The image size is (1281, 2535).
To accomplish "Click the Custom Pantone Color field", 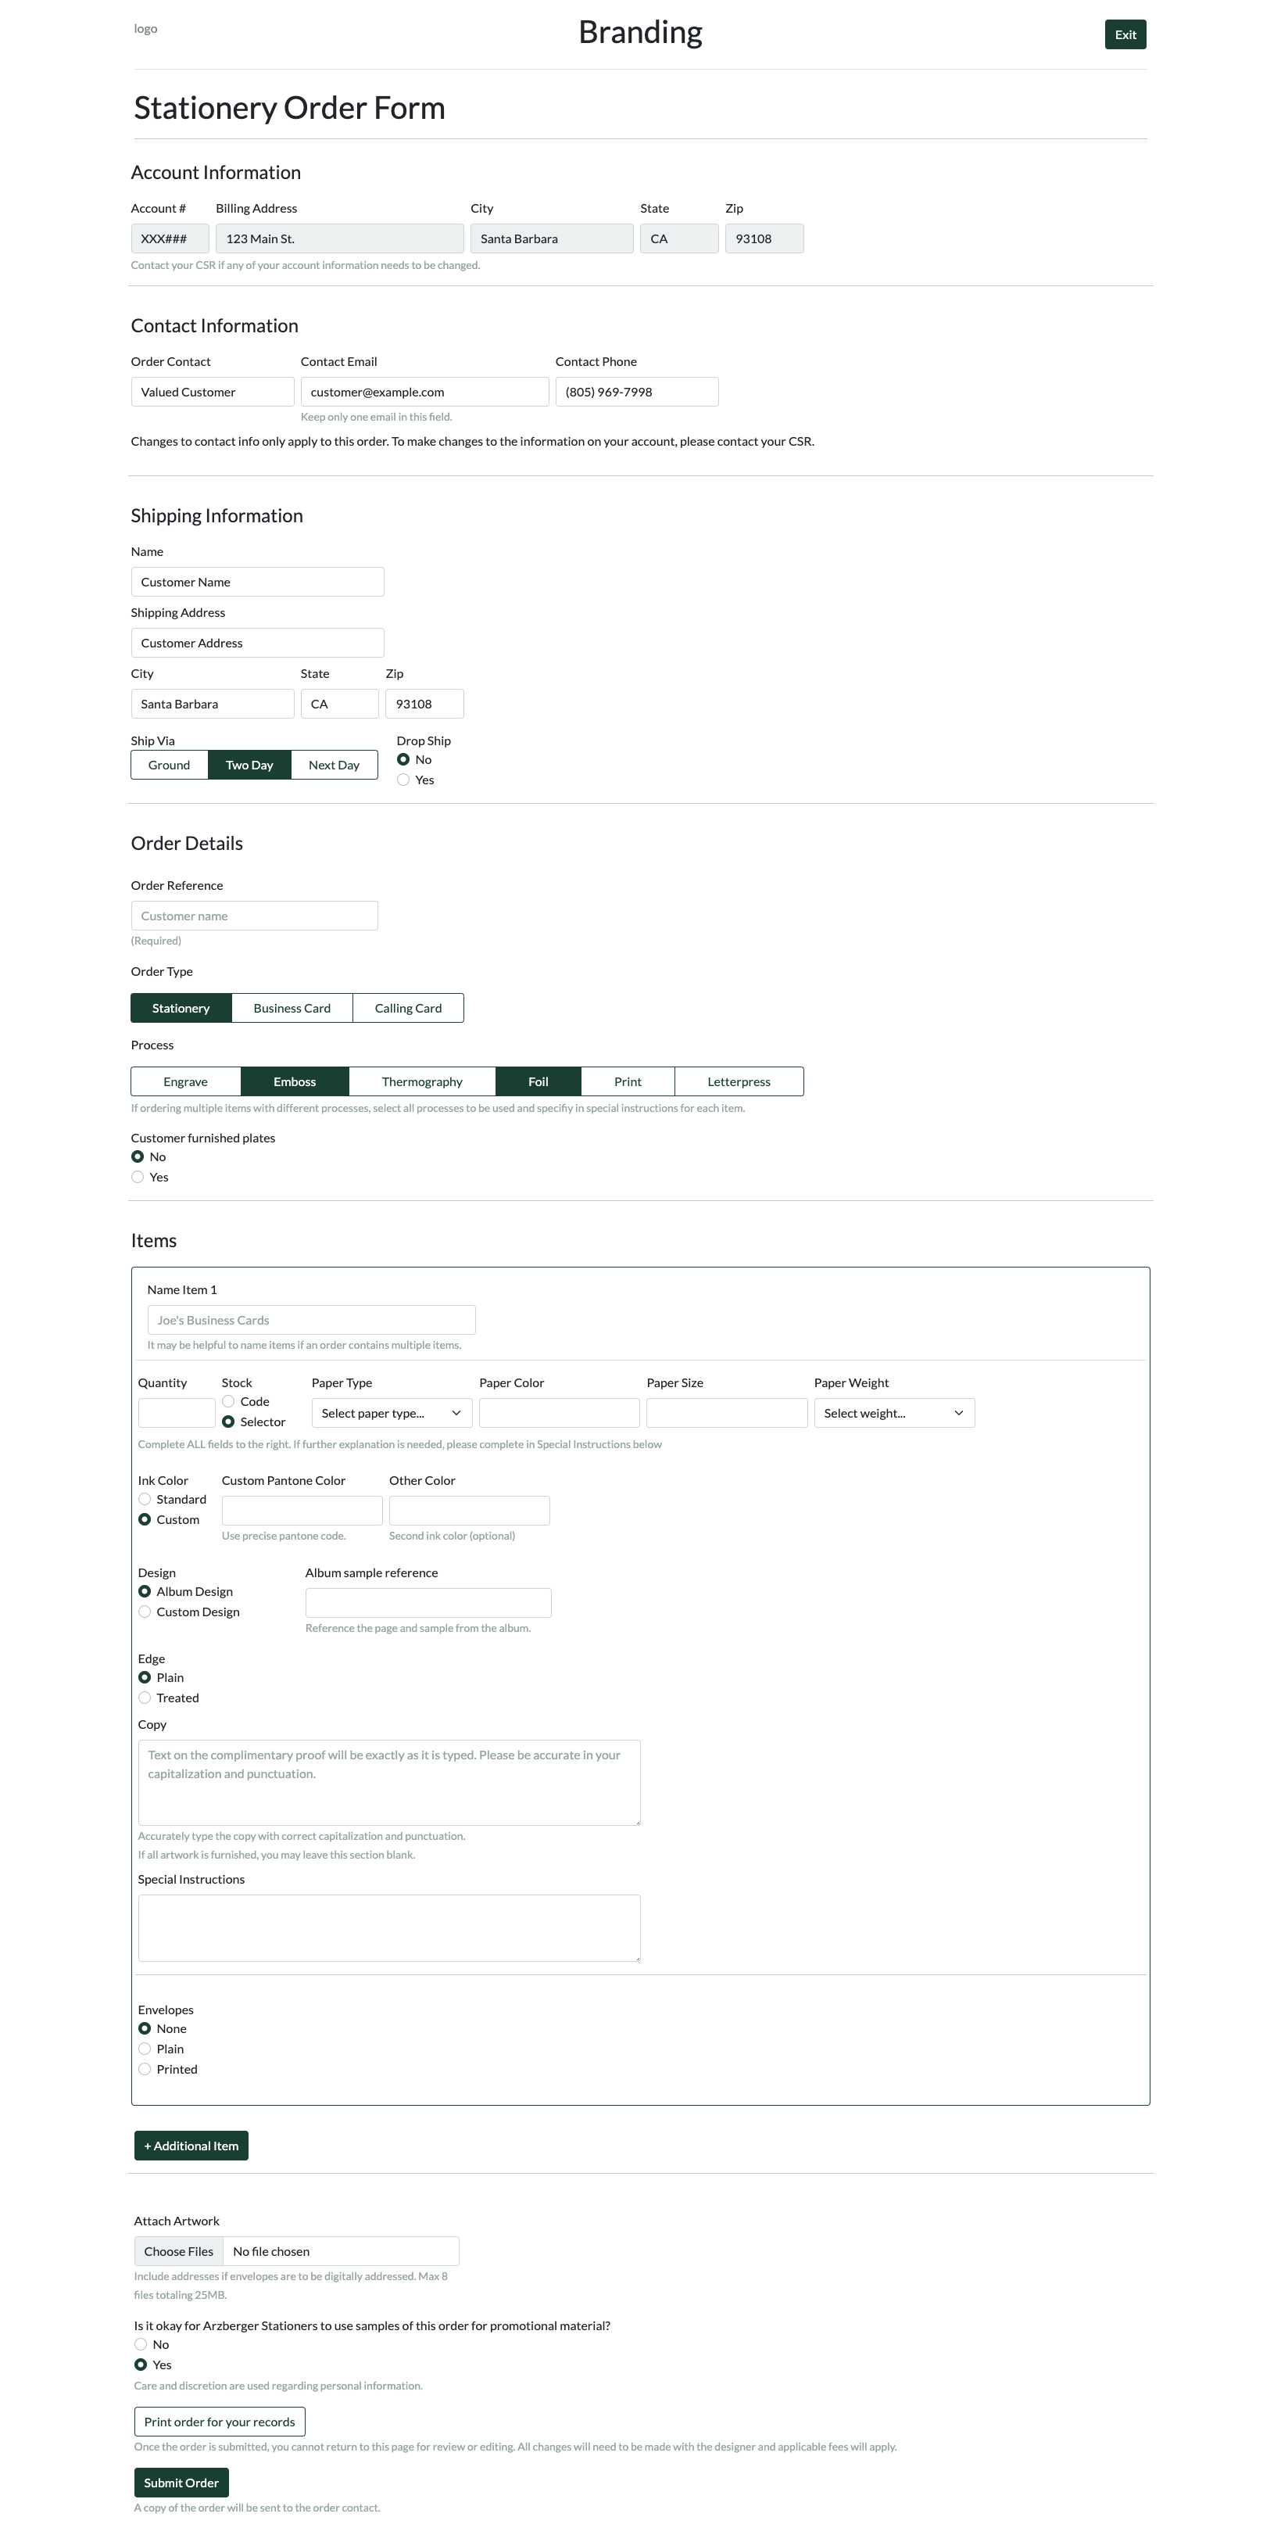I will (x=302, y=1511).
